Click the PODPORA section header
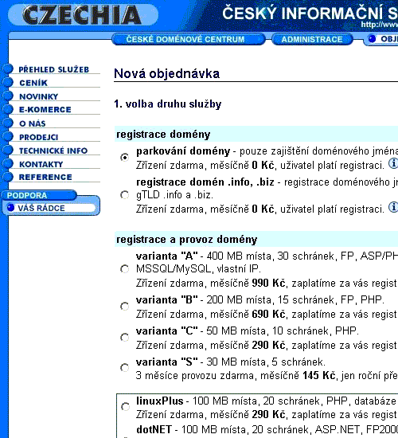Viewport: 398px width, 438px height. coord(39,195)
